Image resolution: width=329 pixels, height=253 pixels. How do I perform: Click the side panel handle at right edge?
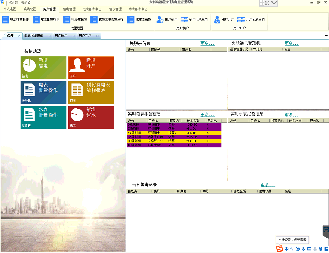326,232
